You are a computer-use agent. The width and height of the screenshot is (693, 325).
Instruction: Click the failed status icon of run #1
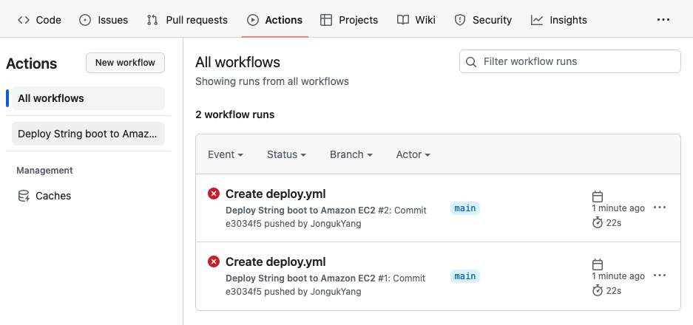pos(214,261)
